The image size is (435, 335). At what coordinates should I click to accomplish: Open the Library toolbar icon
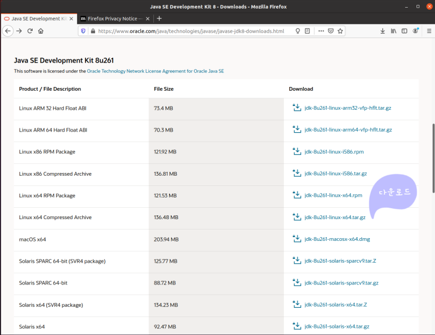pyautogui.click(x=393, y=31)
